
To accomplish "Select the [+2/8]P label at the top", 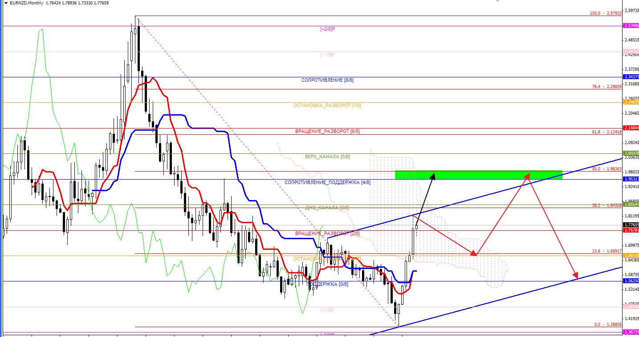I will (x=327, y=29).
